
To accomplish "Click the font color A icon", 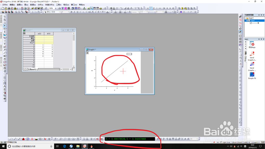I will [x=108, y=12].
